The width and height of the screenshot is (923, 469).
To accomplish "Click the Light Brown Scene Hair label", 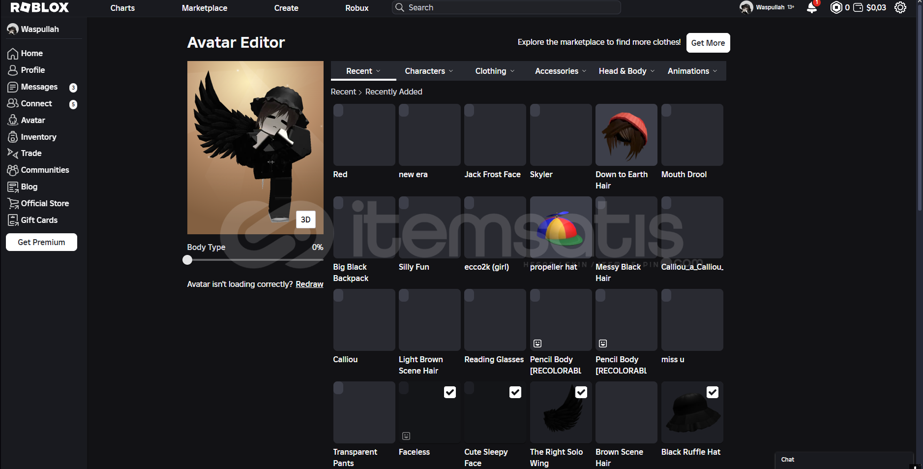I will point(421,365).
